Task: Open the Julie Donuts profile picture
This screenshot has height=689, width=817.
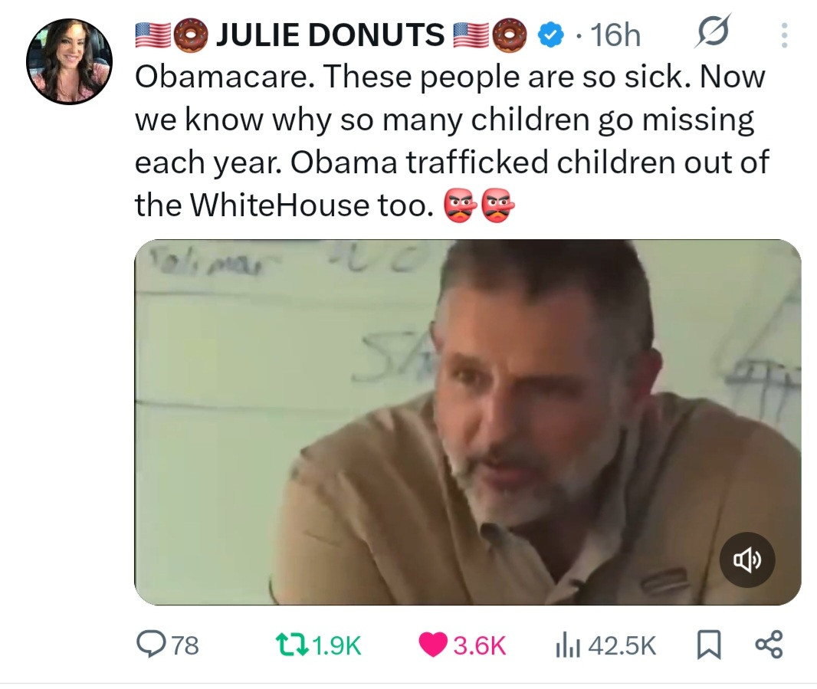Action: click(69, 61)
